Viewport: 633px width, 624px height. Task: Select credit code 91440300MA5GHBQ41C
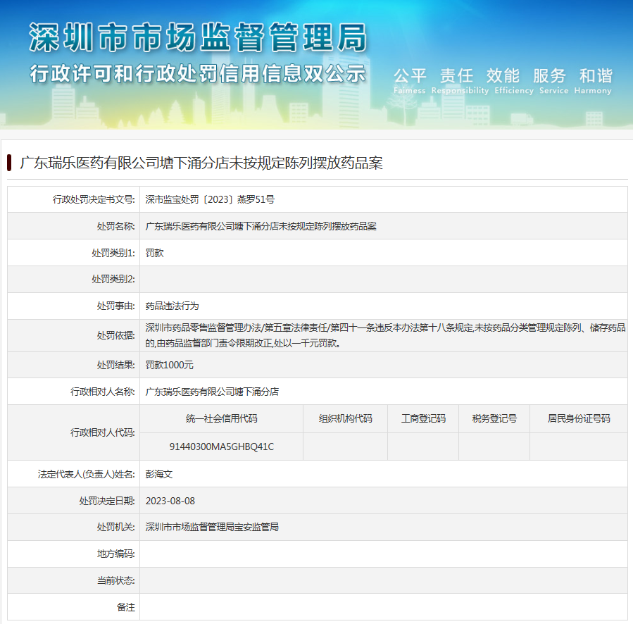(222, 447)
